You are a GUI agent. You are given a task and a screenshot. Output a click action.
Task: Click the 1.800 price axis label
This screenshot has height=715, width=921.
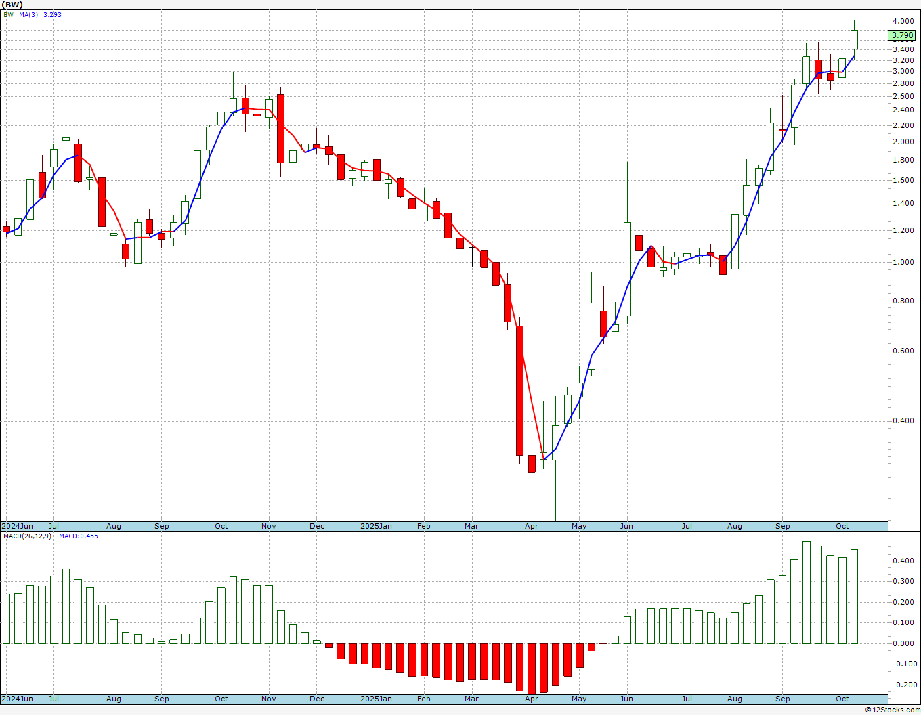(x=903, y=160)
